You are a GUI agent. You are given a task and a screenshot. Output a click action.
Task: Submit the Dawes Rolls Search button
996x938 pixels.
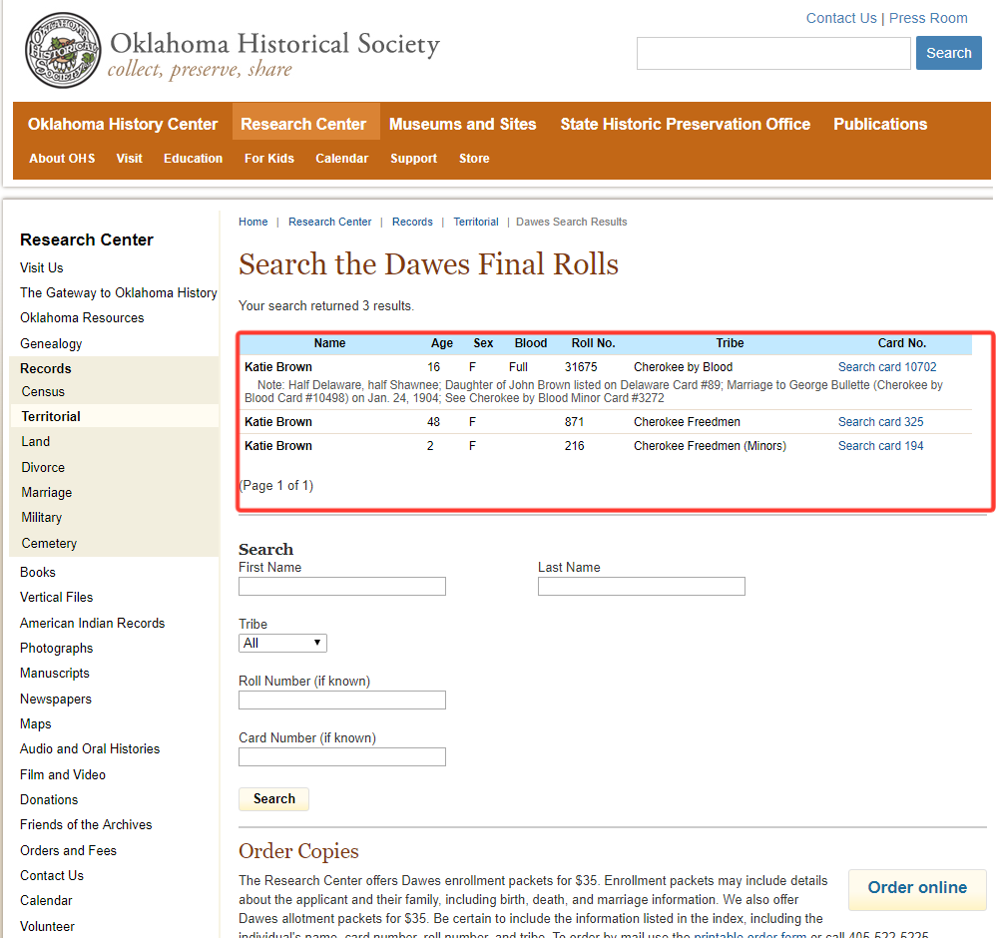tap(273, 799)
